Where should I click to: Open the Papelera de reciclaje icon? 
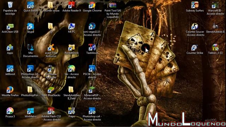10,5
